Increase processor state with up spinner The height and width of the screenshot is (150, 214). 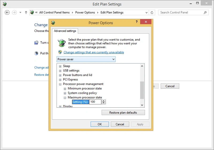[104, 101]
